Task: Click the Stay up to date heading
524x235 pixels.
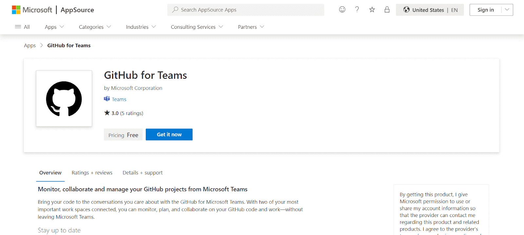Action: pyautogui.click(x=59, y=230)
